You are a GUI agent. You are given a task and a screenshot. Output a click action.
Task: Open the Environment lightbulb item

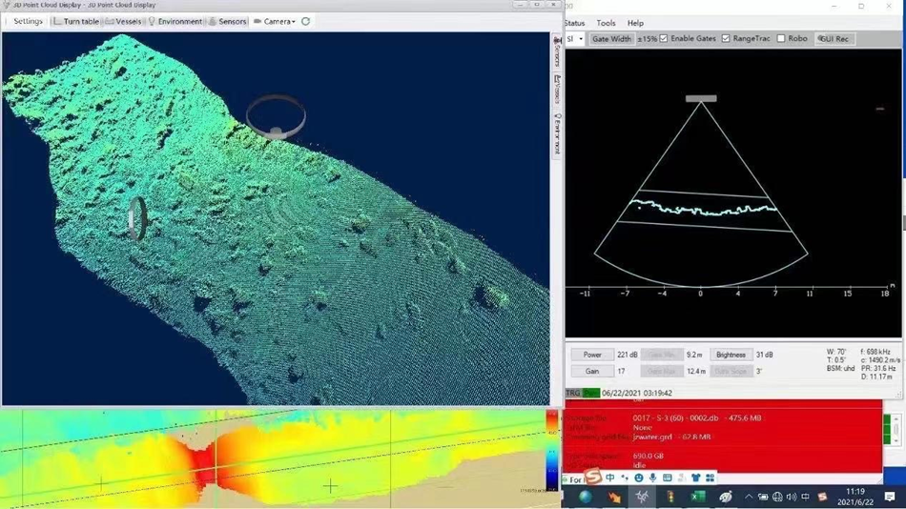175,21
